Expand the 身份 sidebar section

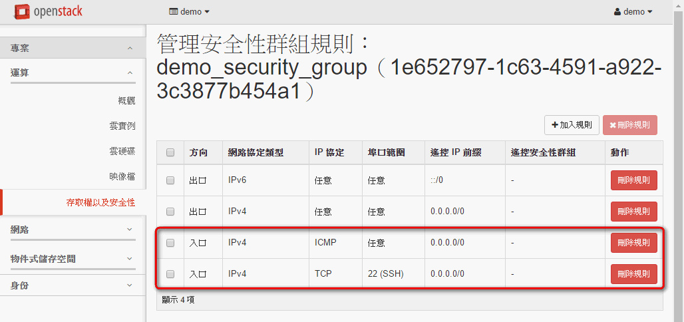[73, 286]
